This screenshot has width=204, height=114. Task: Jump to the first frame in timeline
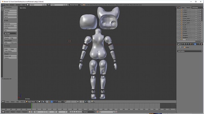[70, 112]
